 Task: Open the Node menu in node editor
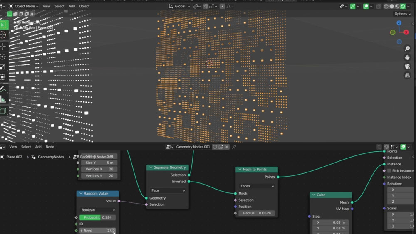coord(50,147)
